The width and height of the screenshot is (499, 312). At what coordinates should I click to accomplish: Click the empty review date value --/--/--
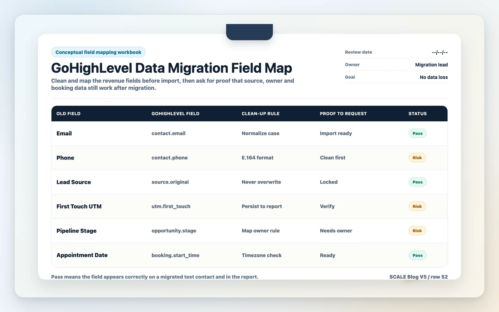(x=440, y=52)
